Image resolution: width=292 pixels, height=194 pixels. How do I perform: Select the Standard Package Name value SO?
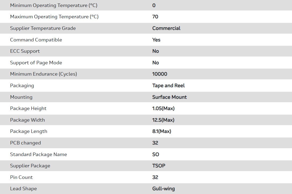pos(156,154)
